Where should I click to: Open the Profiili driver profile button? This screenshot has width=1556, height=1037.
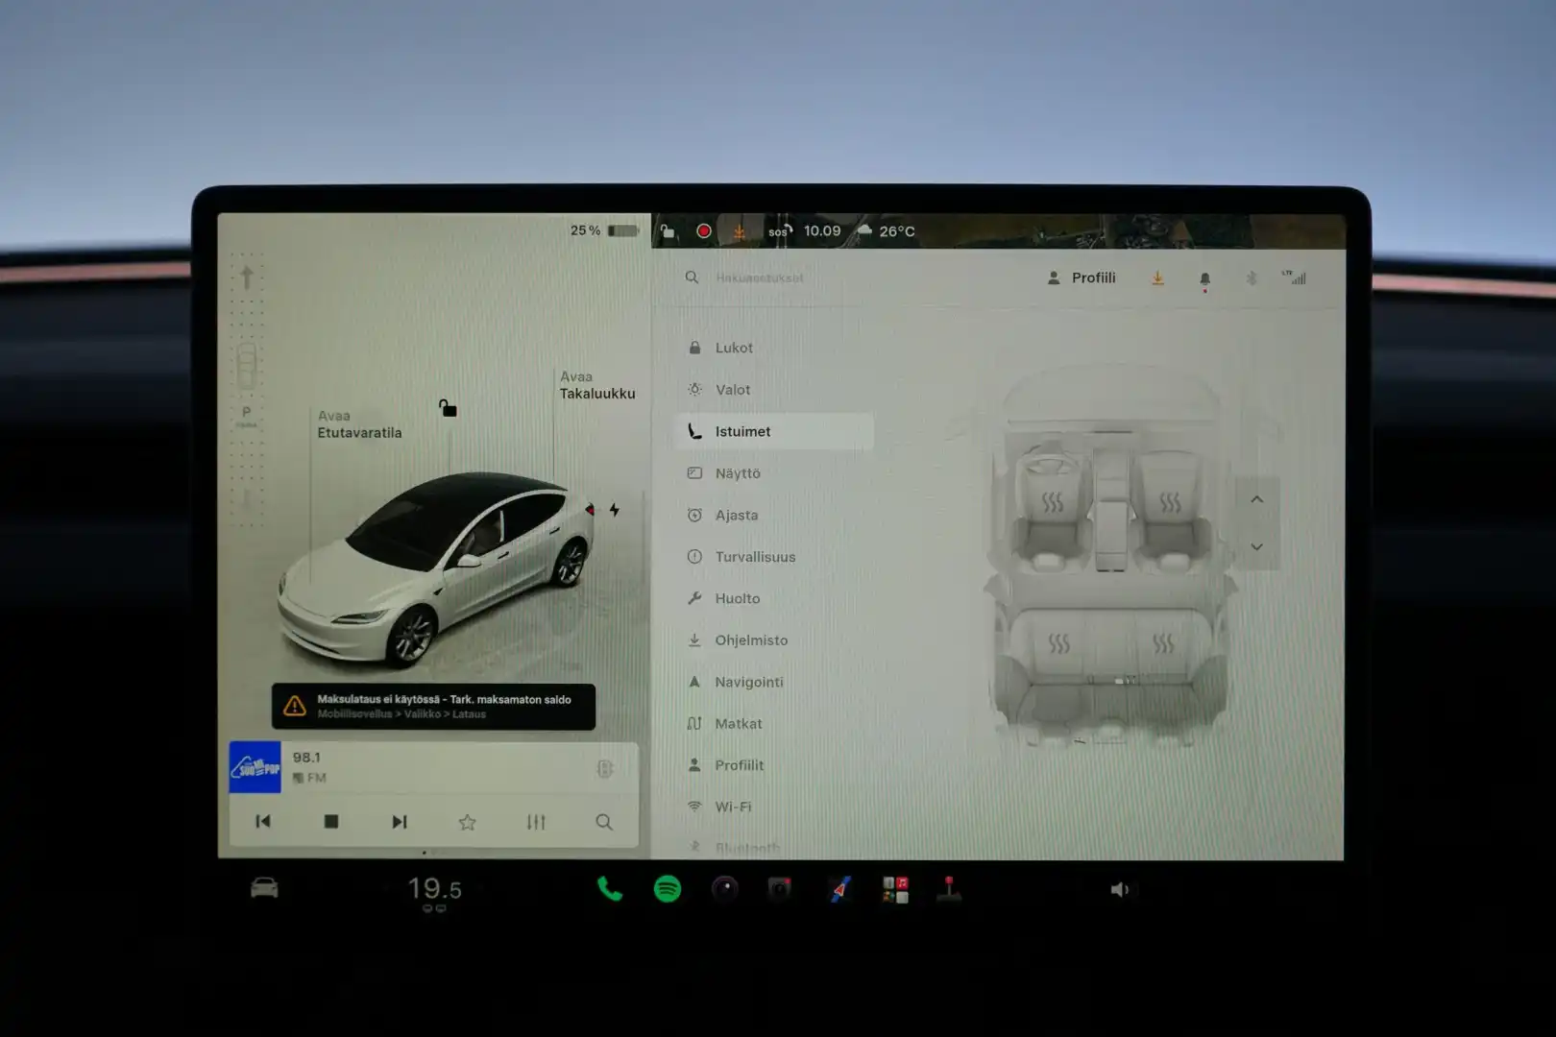coord(1082,277)
